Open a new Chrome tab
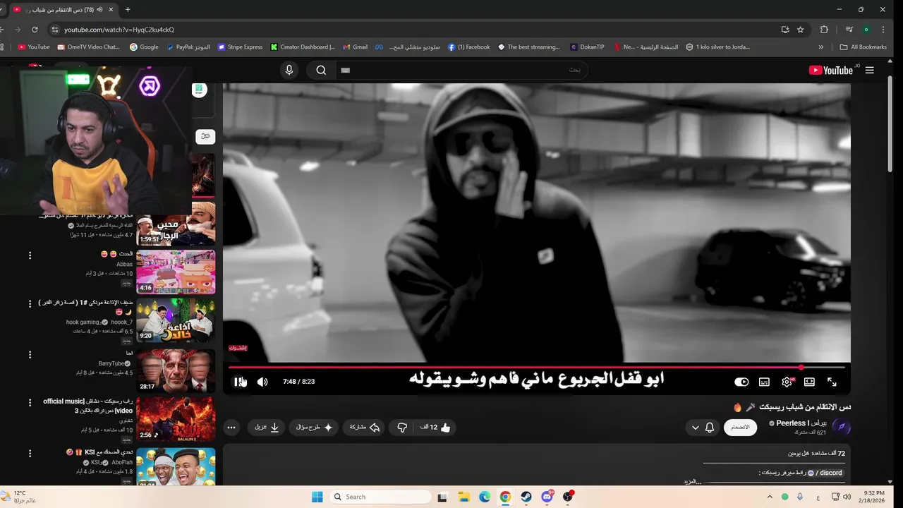The width and height of the screenshot is (903, 508). pyautogui.click(x=128, y=9)
